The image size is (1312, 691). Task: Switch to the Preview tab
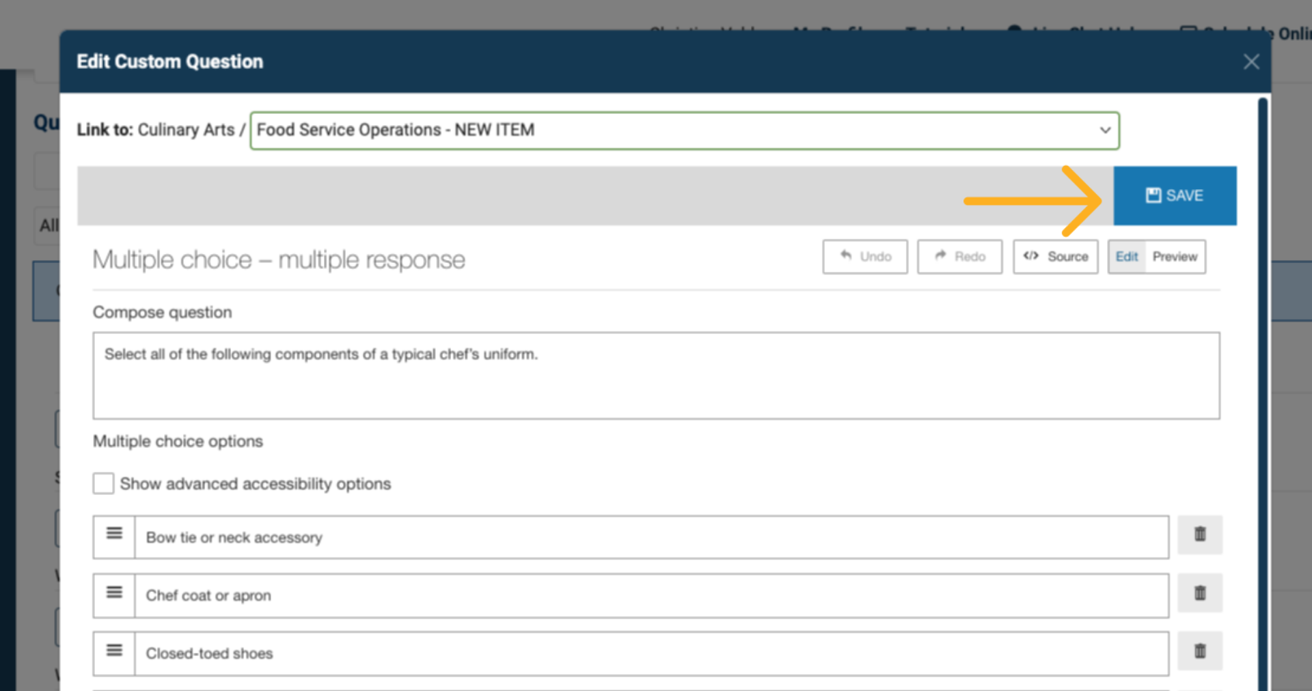pyautogui.click(x=1175, y=257)
